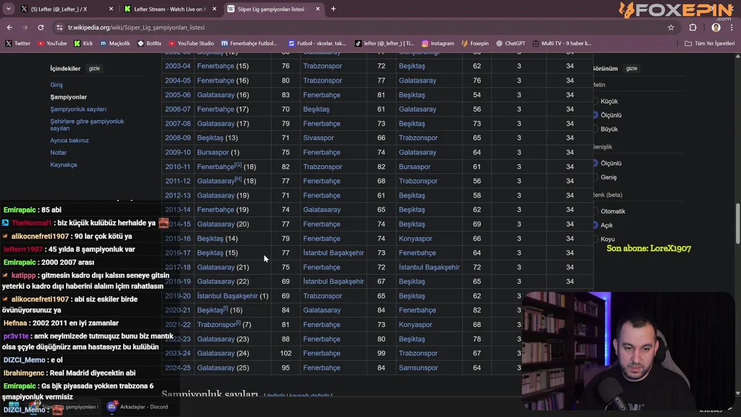Open the 2023-24 season link

[178, 353]
